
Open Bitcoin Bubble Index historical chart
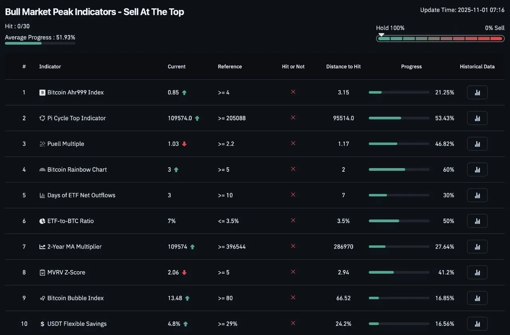coord(477,298)
